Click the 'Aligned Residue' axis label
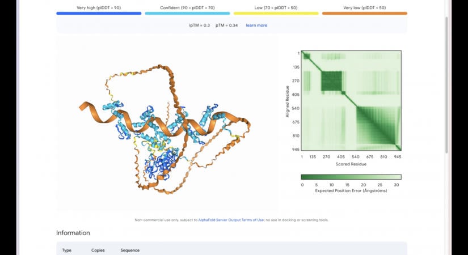The height and width of the screenshot is (255, 468). tap(288, 101)
